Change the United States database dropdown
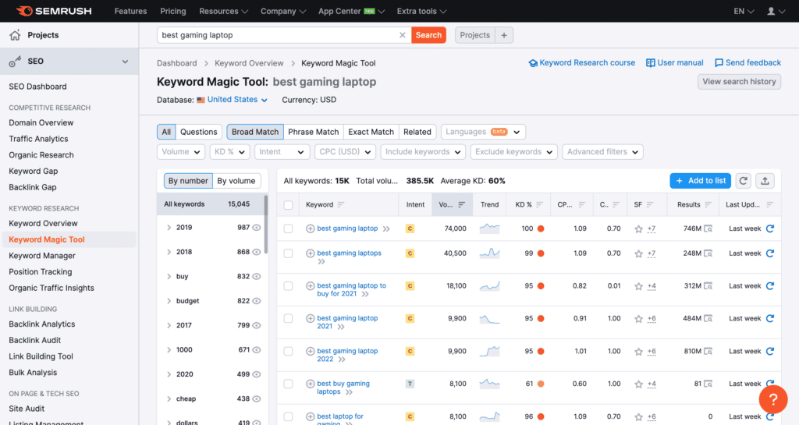The width and height of the screenshot is (799, 425). [x=233, y=100]
